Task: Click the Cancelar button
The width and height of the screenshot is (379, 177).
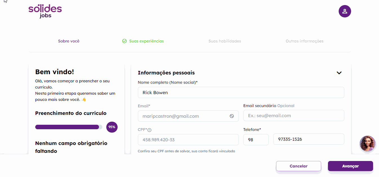Action: [x=299, y=166]
